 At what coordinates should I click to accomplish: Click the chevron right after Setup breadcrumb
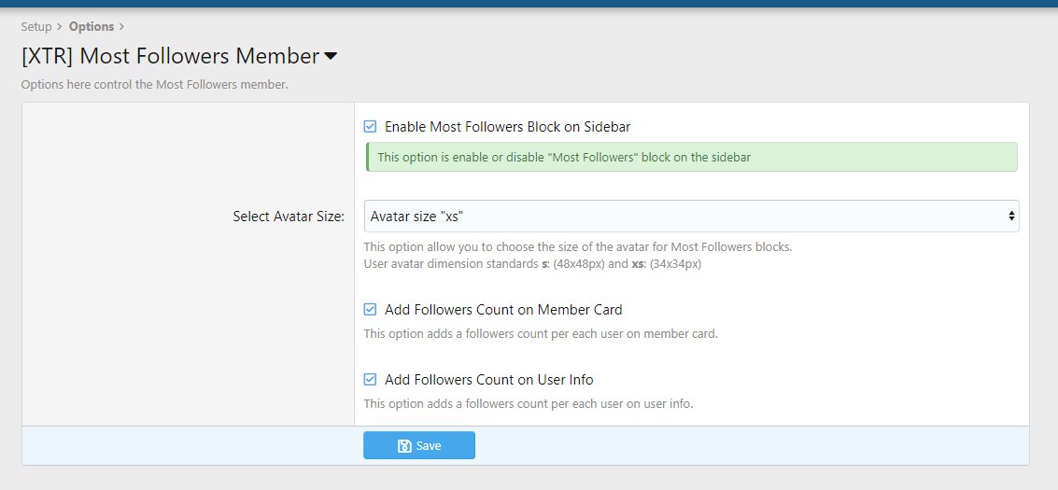(60, 26)
